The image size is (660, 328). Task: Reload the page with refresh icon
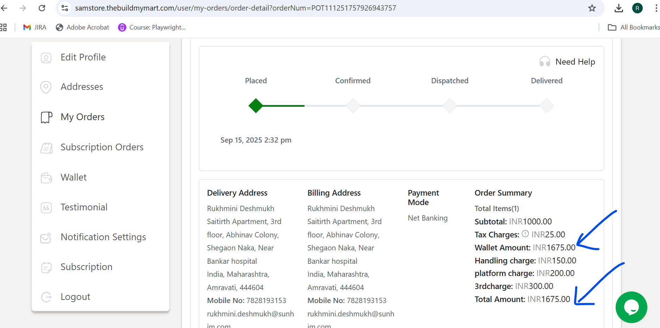tap(42, 8)
